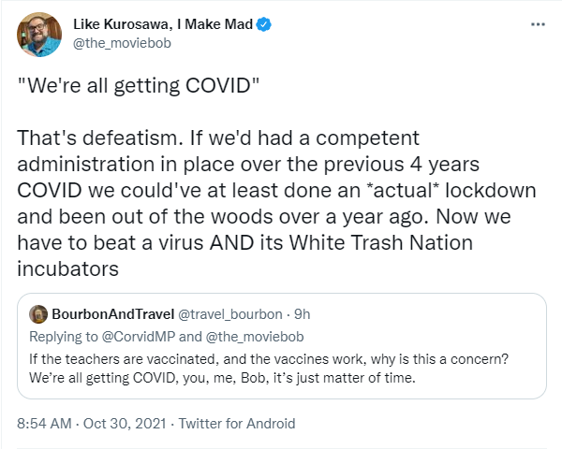Click the blue verified badge icon

coord(264,24)
